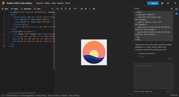This screenshot has height=97, width=179.
Task: Click the fox logo icon
Action: [x=3, y=3]
